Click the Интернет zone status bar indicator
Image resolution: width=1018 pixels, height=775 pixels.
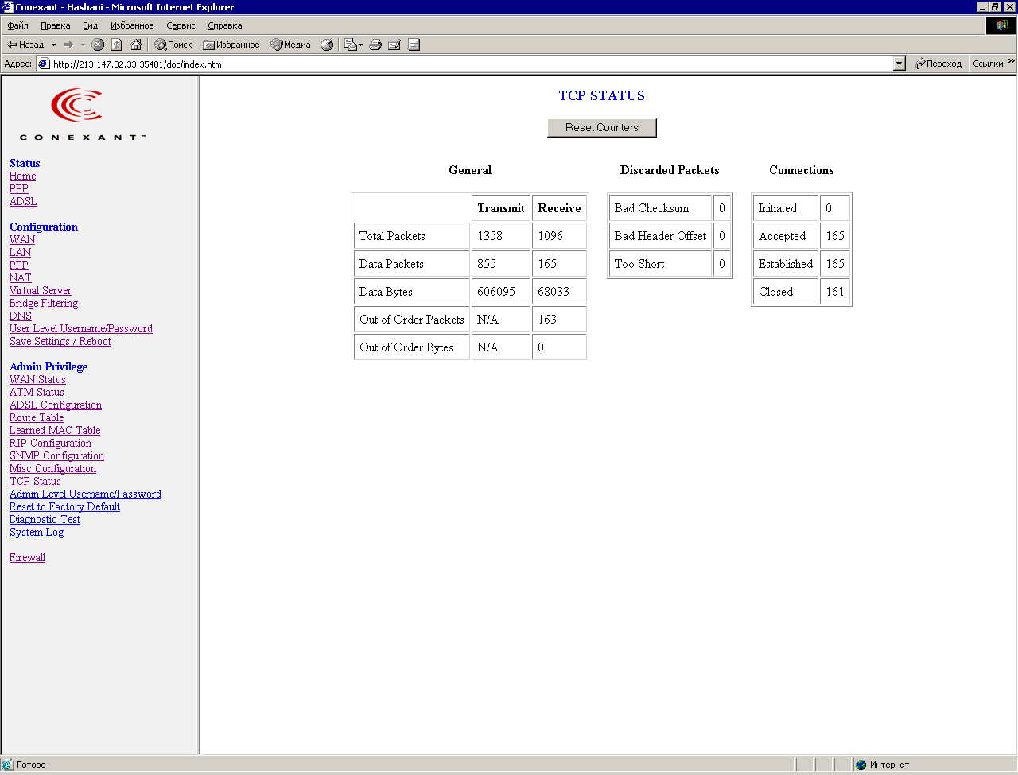point(932,765)
